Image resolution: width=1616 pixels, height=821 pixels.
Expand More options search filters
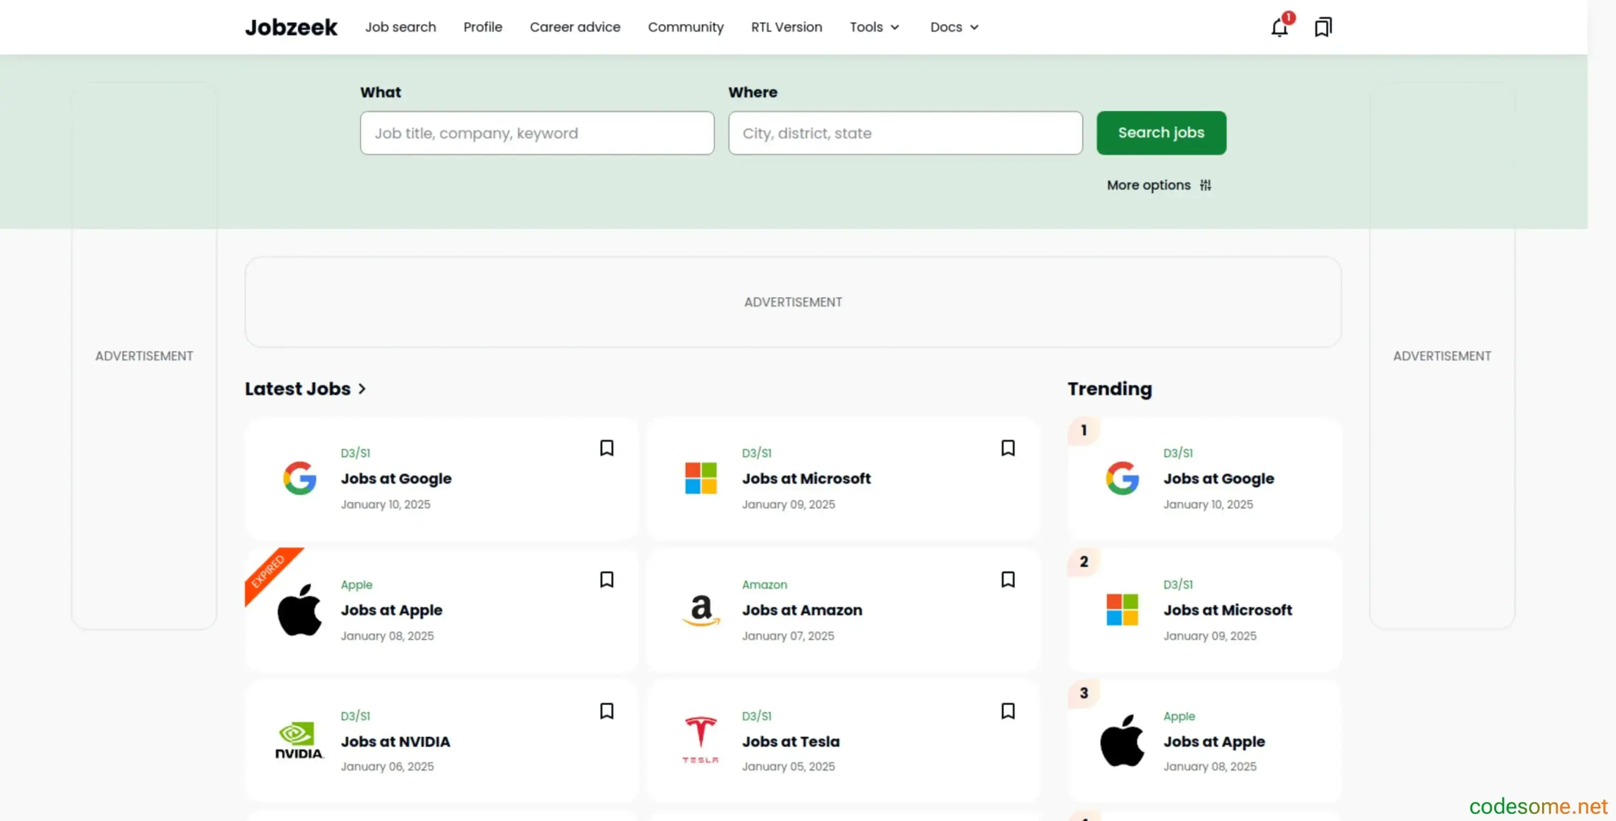(x=1158, y=185)
